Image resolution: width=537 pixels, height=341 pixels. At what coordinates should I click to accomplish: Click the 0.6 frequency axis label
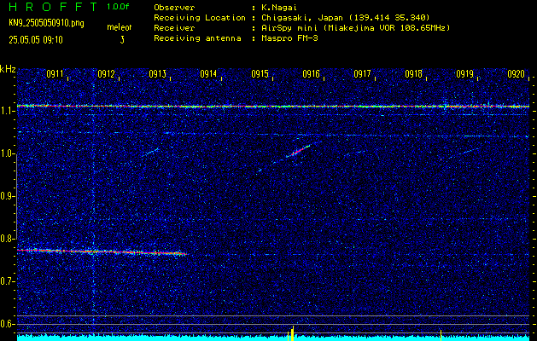[5, 324]
